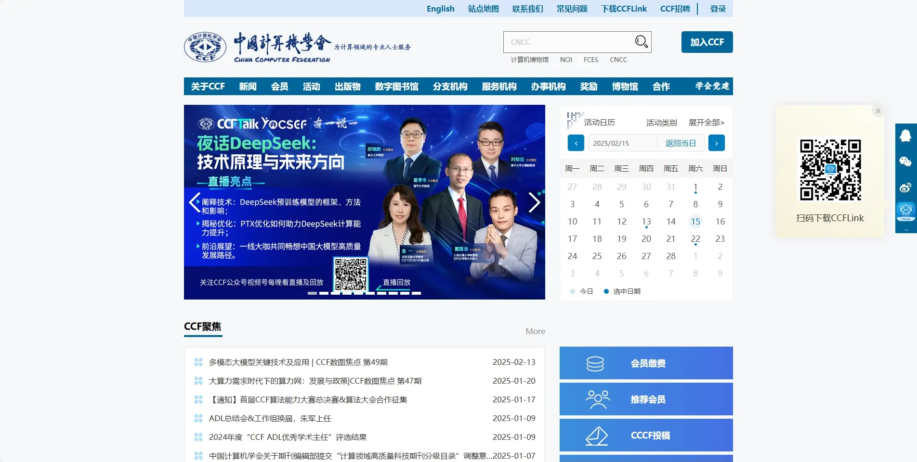Advance calendar to next month with right chevron
917x462 pixels.
pyautogui.click(x=717, y=143)
